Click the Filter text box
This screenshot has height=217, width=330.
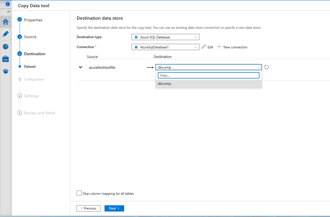209,75
